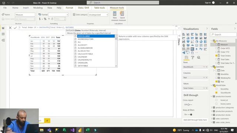The image size is (237, 133).
Task: Open File Explorer from the taskbar
Action: tap(42, 130)
